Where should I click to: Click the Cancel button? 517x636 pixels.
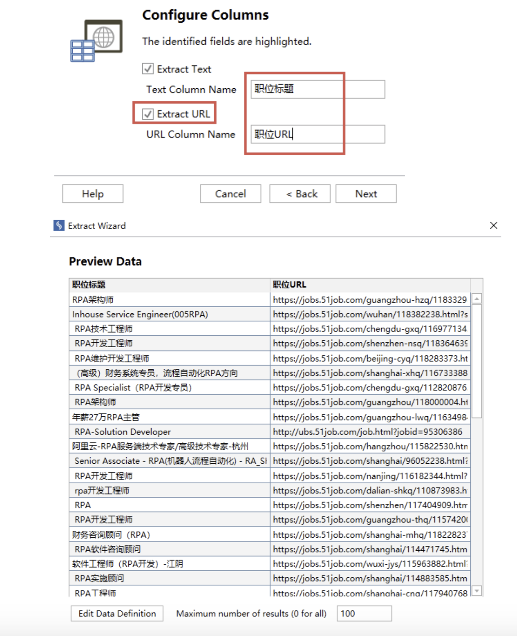pyautogui.click(x=230, y=194)
